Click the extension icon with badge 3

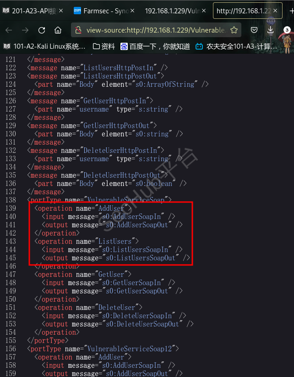pos(285,31)
